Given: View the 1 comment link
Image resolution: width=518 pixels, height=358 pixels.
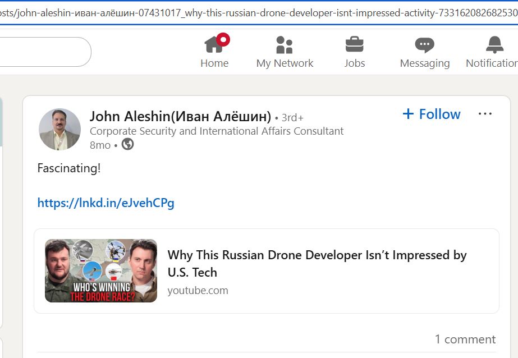Looking at the screenshot, I should coord(465,339).
